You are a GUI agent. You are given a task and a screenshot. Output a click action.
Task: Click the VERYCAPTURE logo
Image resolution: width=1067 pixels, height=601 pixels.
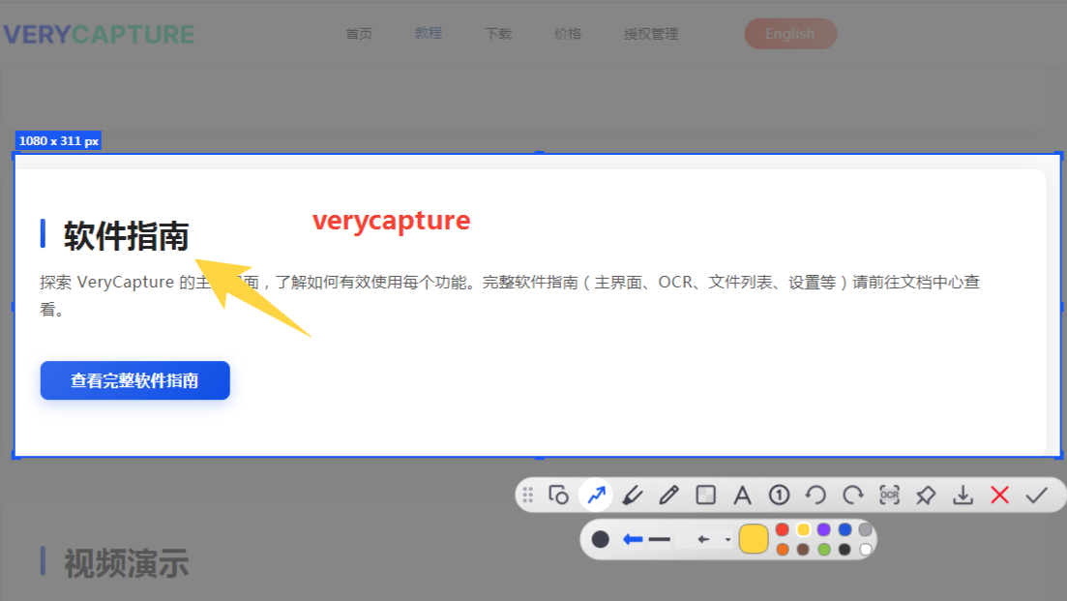[x=100, y=35]
